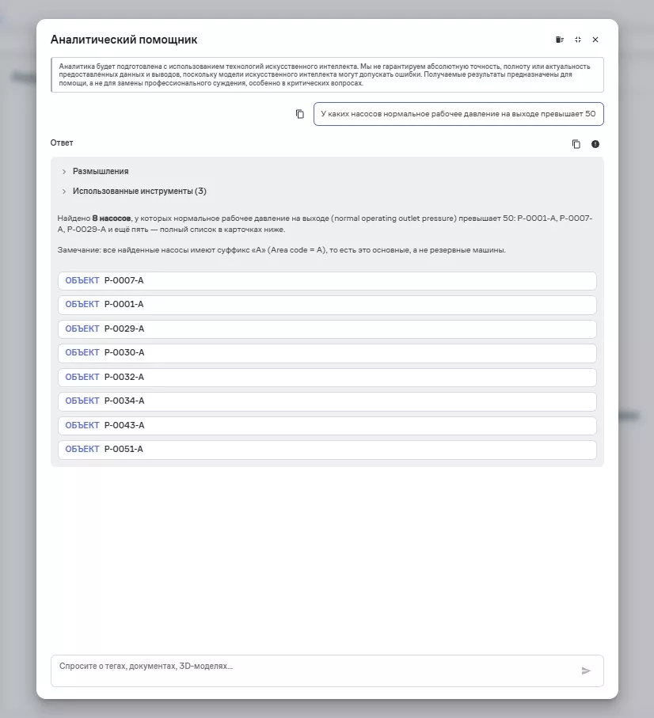Image resolution: width=654 pixels, height=718 pixels.
Task: Open object card P-0029-A
Action: (x=327, y=329)
